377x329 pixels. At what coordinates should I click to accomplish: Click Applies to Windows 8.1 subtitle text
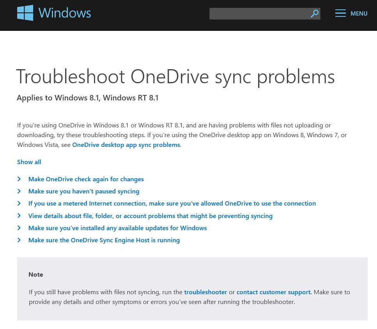tap(88, 98)
